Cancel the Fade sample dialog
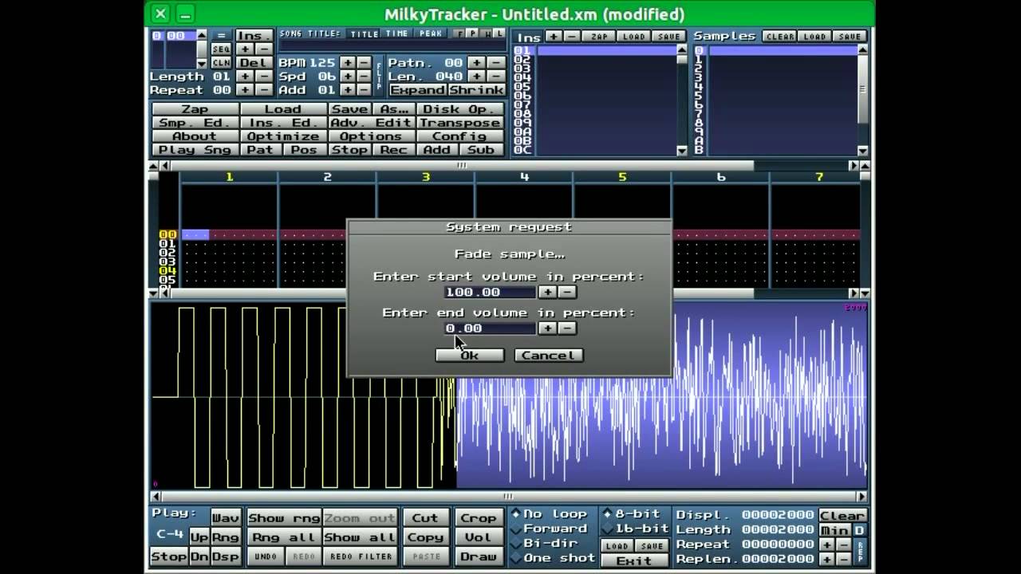Image resolution: width=1021 pixels, height=574 pixels. pyautogui.click(x=549, y=356)
